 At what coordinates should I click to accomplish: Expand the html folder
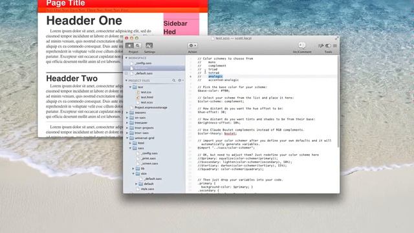130,143
